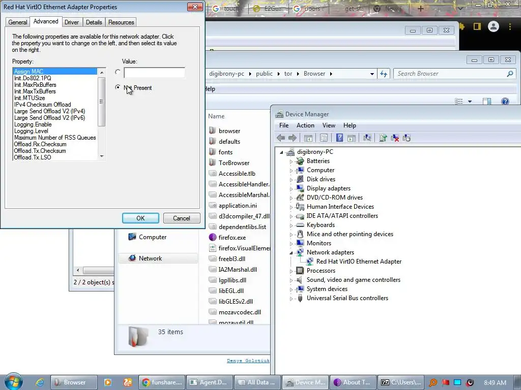Expand the Display adapters node
521x390 pixels.
(291, 189)
